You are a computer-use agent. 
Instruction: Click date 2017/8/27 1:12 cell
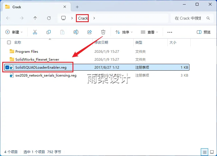(107, 68)
